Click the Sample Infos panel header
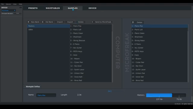 (33, 87)
